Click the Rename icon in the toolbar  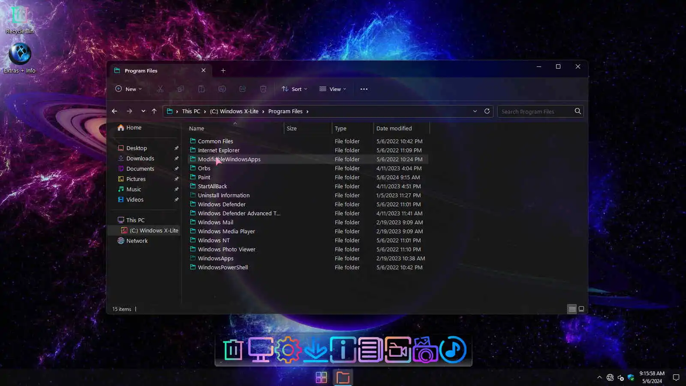click(x=222, y=89)
